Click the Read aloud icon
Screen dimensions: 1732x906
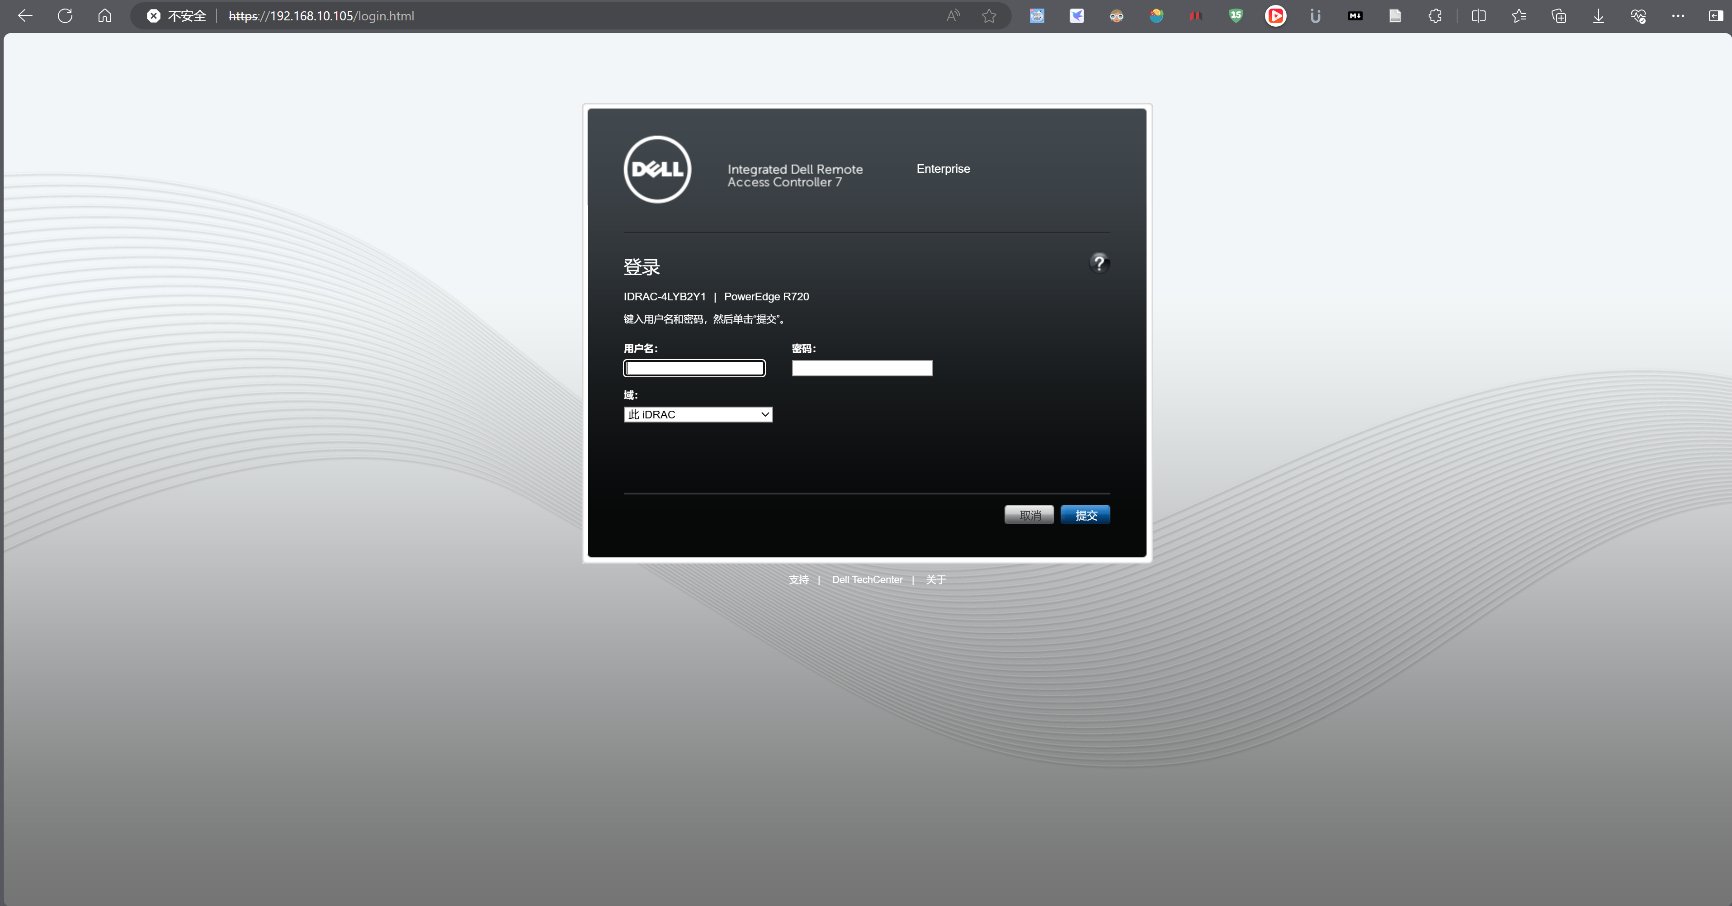[x=953, y=16]
